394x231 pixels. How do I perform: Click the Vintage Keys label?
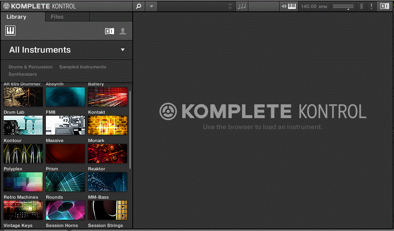click(x=18, y=225)
